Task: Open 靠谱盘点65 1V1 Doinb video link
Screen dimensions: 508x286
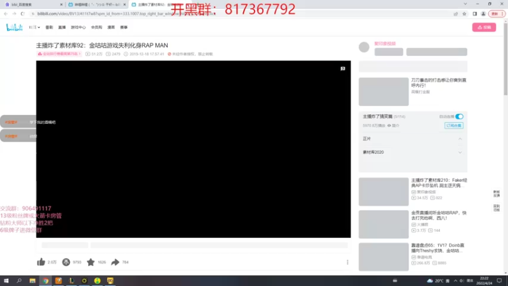Action: (x=438, y=248)
